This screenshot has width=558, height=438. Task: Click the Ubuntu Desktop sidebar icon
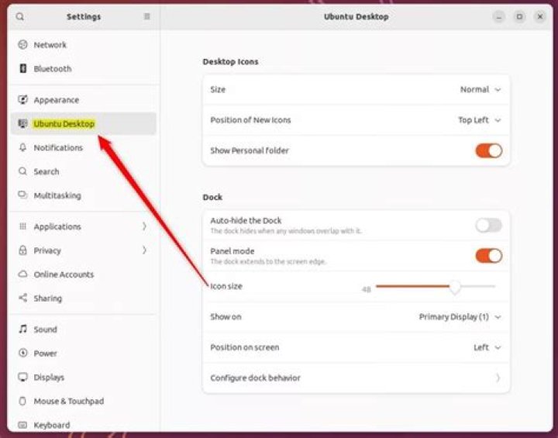click(x=22, y=123)
